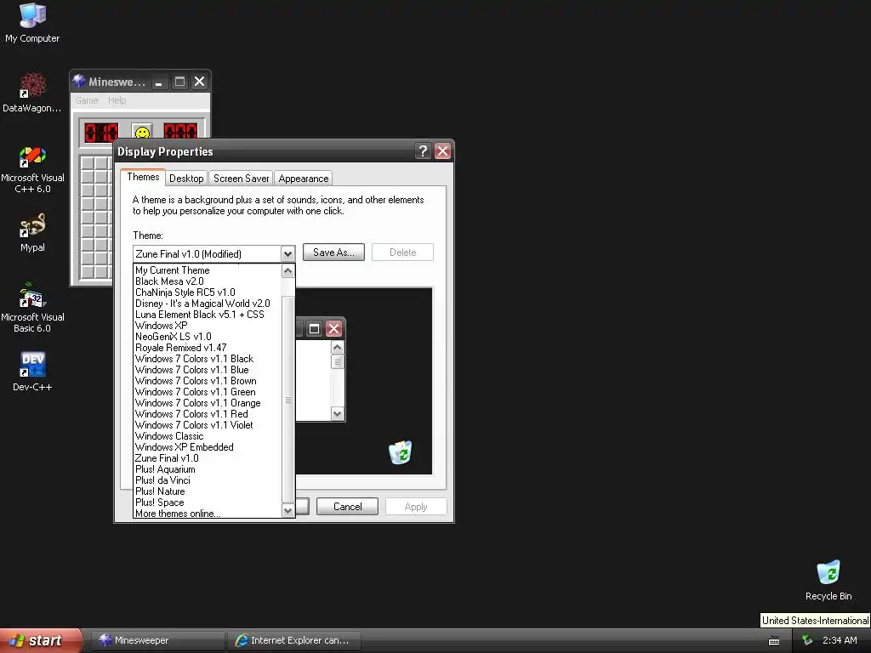Click the keyboard language icon in tray
The image size is (871, 653).
(x=774, y=641)
